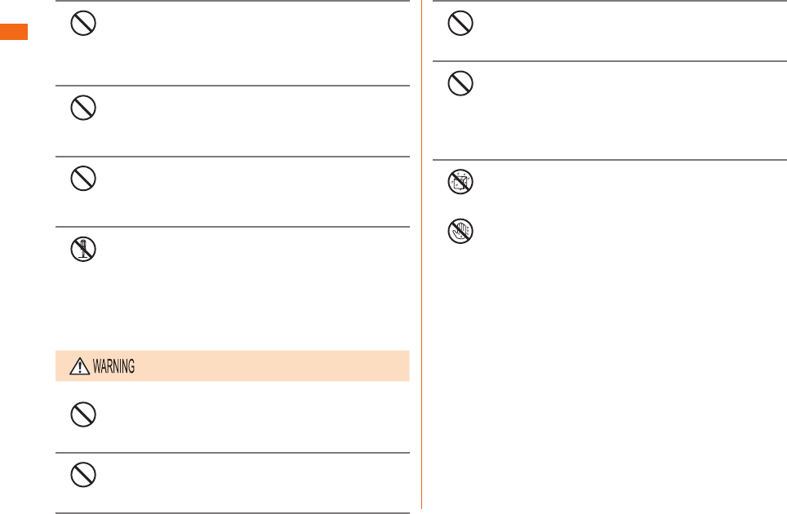
Task: Click the separator line below the topmost left icon
Action: 233,86
